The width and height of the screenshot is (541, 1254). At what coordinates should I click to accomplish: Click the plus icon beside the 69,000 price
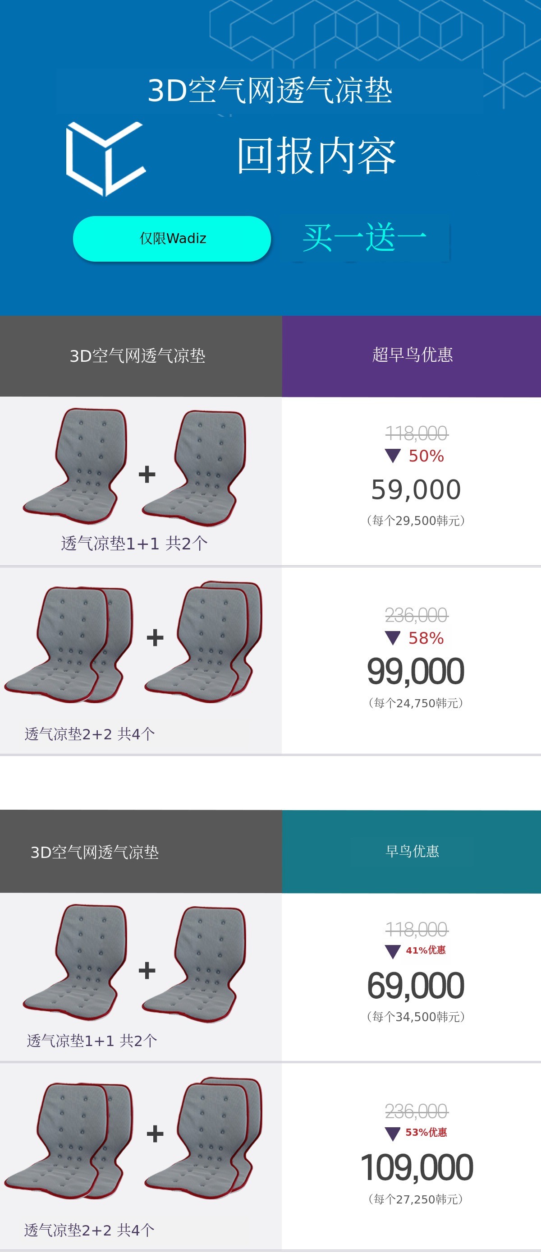coord(147,970)
